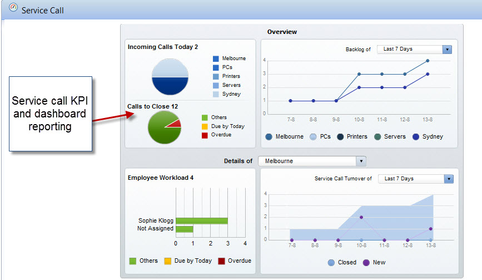This screenshot has height=280, width=482.
Task: Open the Backlog of period dropdown
Action: 447,50
